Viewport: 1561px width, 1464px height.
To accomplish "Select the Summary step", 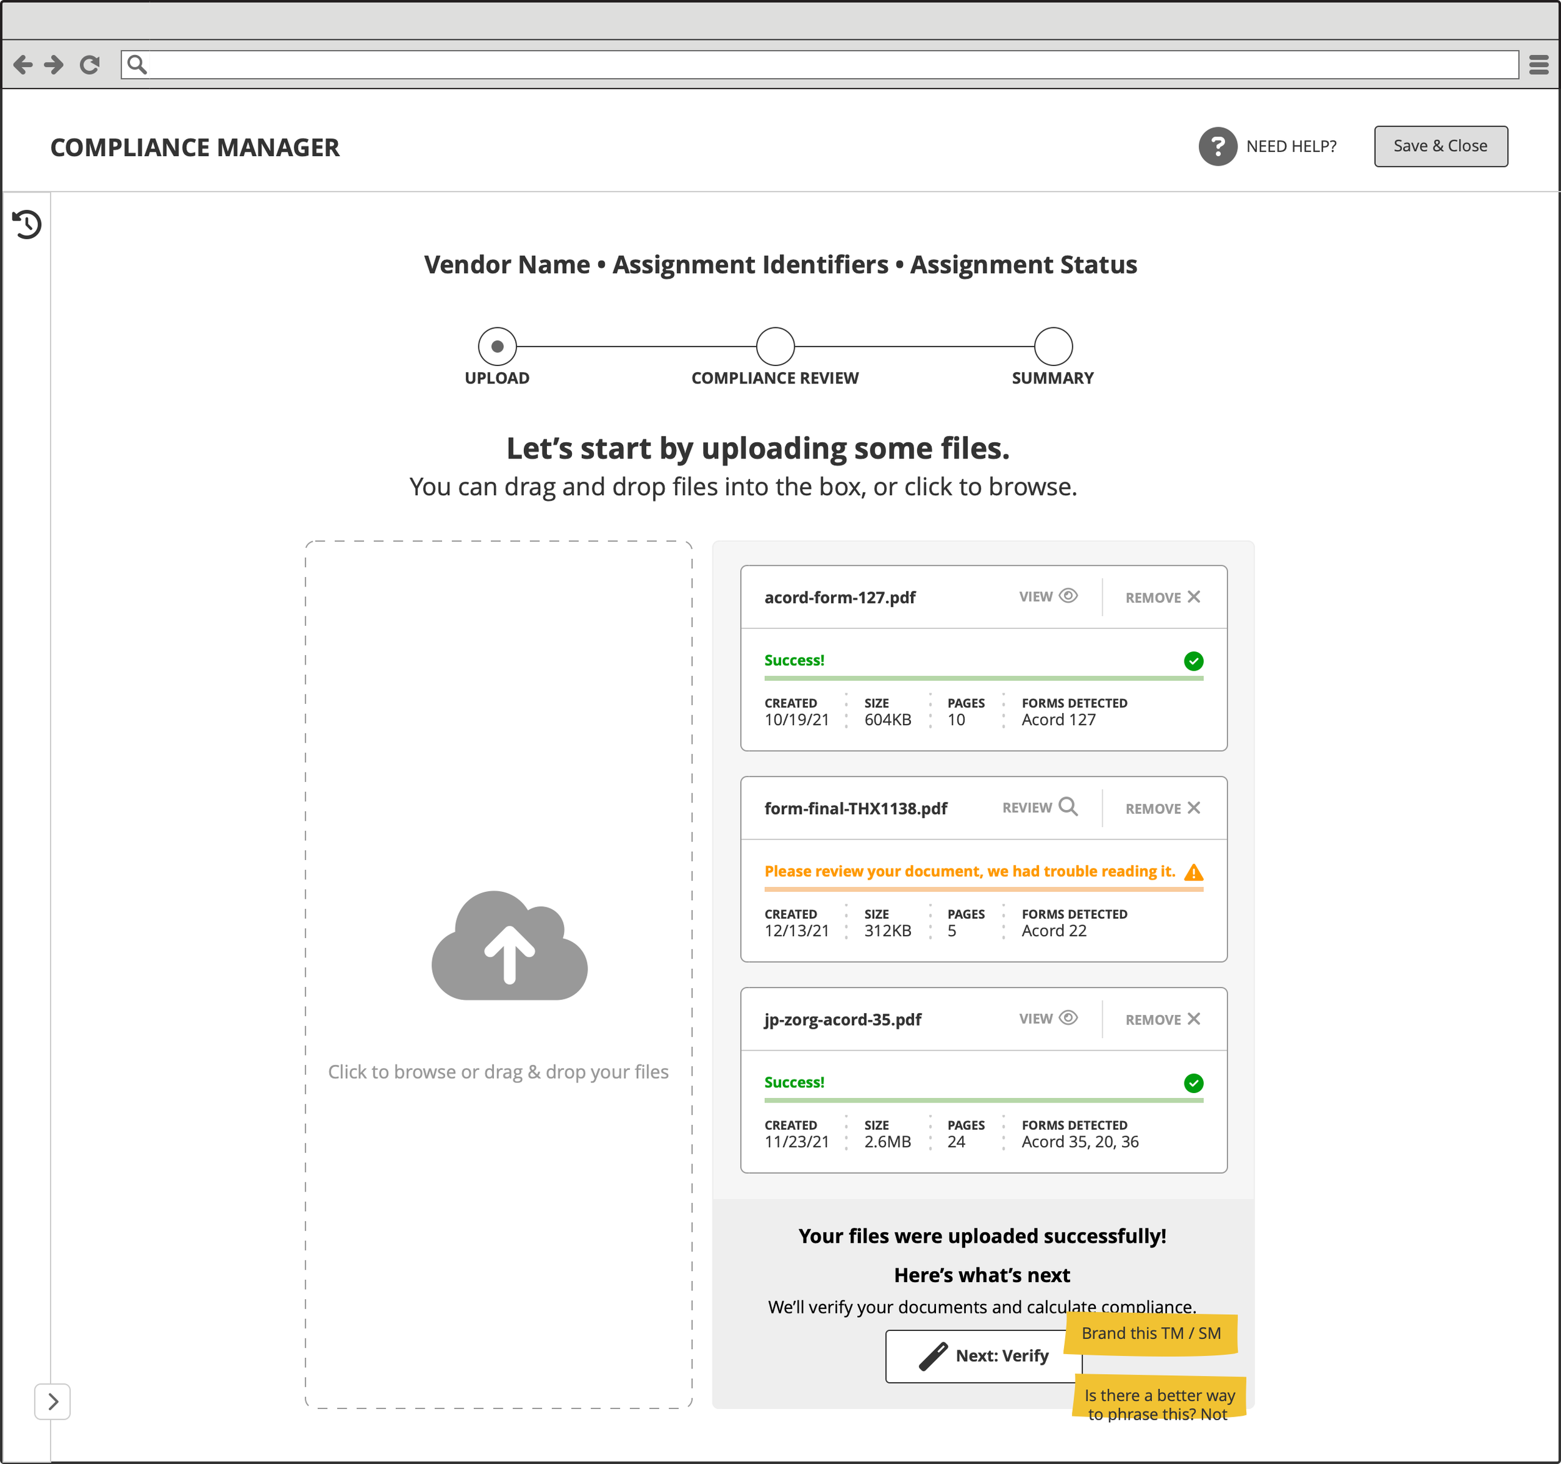I will click(x=1052, y=347).
